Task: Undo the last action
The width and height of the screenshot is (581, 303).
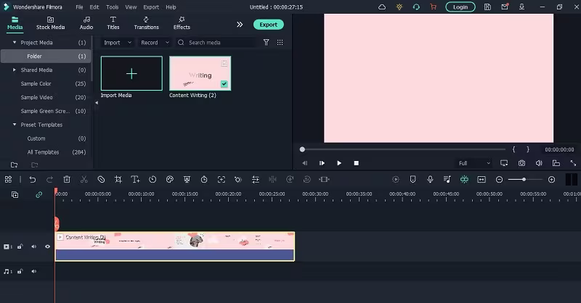Action: click(x=33, y=180)
